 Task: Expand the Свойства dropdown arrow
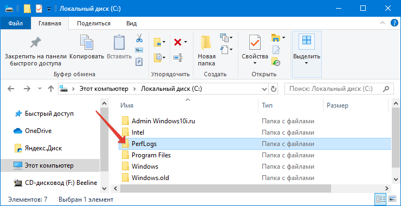coord(255,63)
